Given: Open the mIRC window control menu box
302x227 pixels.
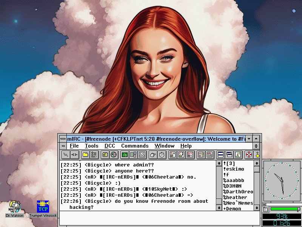Looking at the screenshot, I should [63, 139].
